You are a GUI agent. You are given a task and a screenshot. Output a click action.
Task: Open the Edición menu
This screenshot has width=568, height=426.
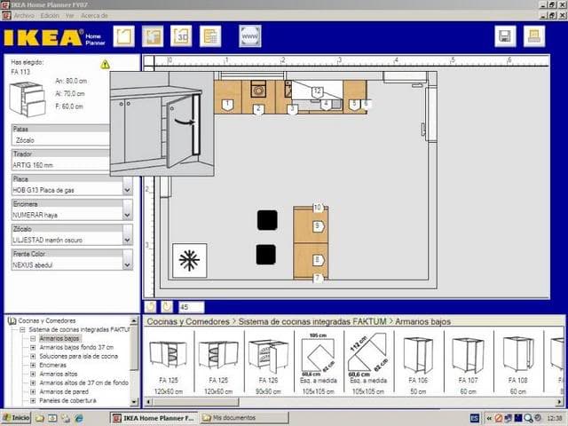pyautogui.click(x=50, y=15)
